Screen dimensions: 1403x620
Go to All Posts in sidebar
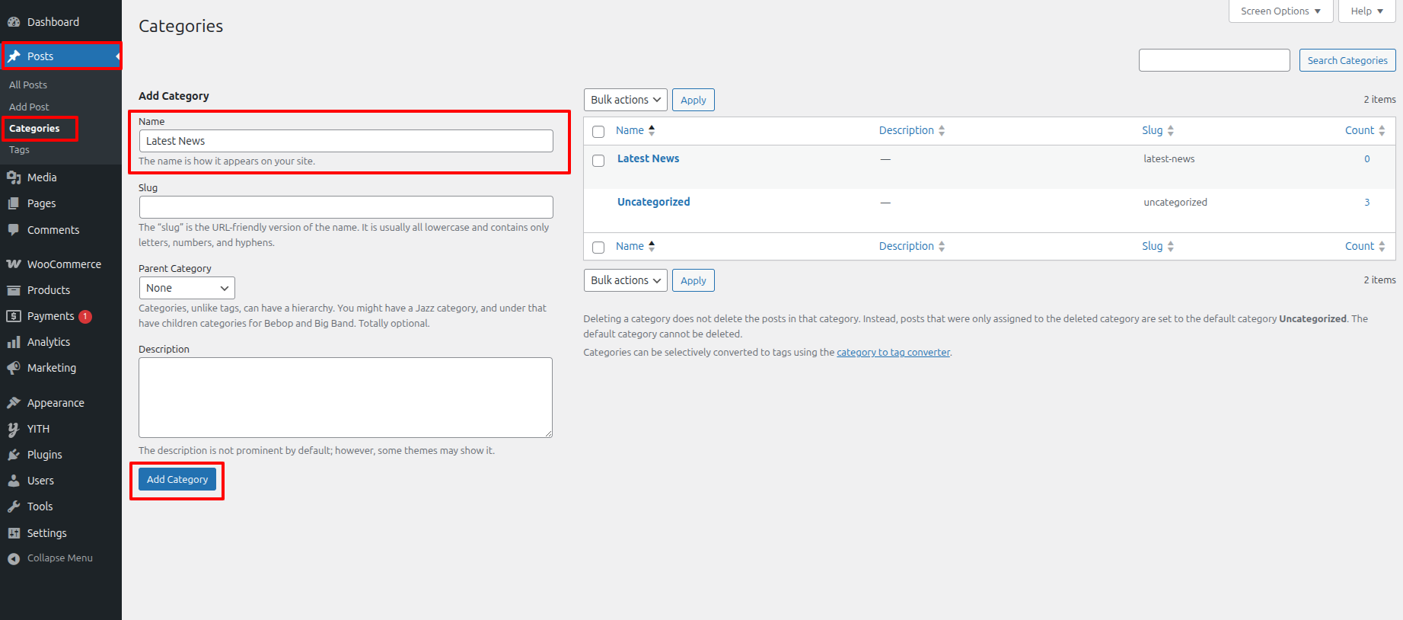pos(28,85)
